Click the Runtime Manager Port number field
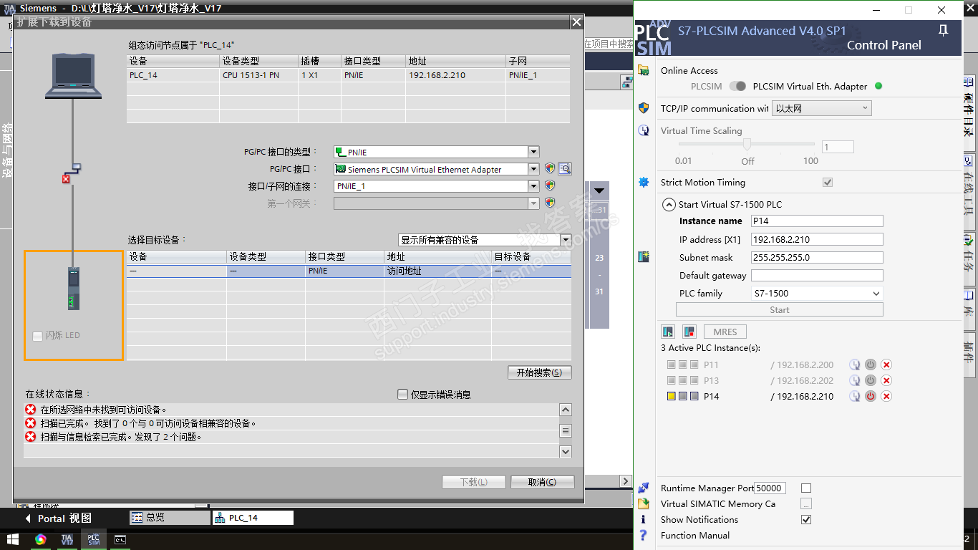 coord(770,488)
